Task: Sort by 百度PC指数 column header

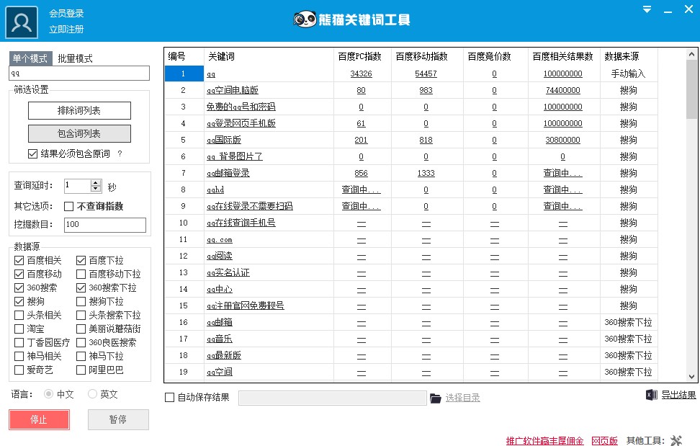Action: coord(360,56)
